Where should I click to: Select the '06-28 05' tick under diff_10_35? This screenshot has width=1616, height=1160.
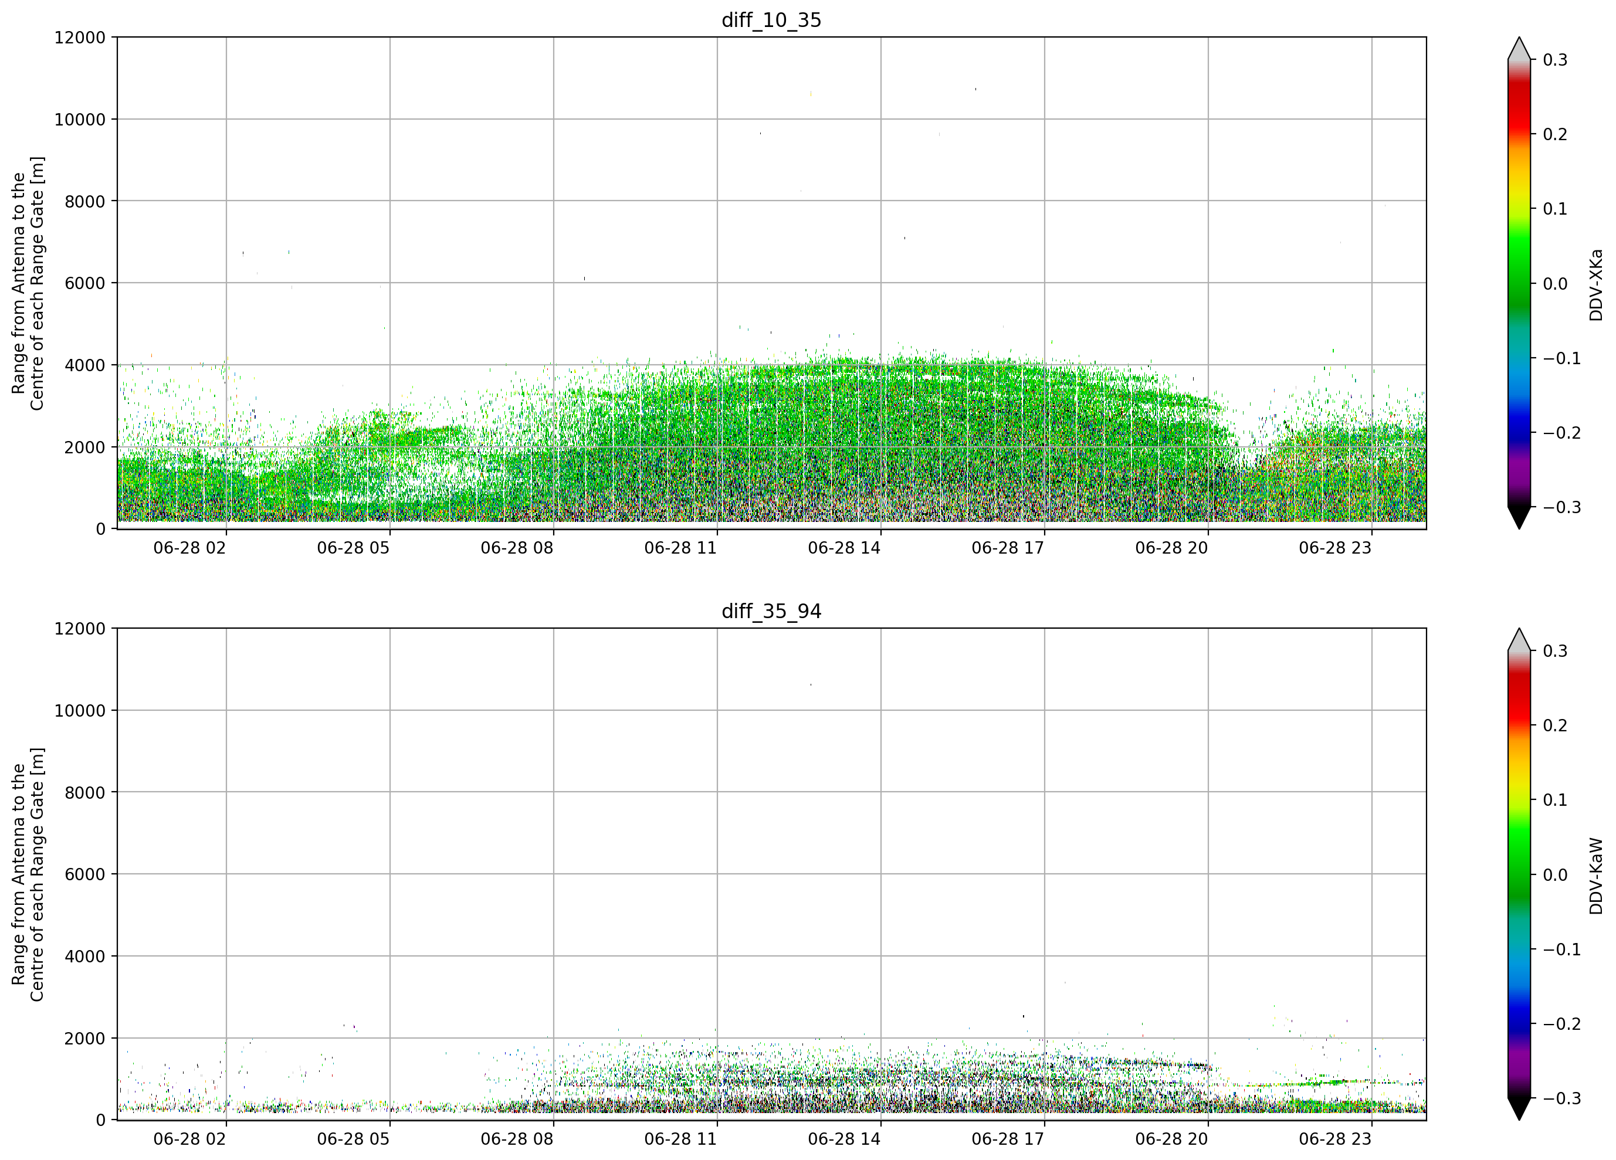tap(354, 548)
